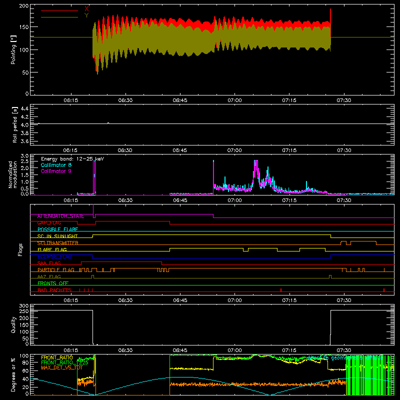
Task: Click the 250 tick on Quality axis
Action: pyautogui.click(x=24, y=311)
